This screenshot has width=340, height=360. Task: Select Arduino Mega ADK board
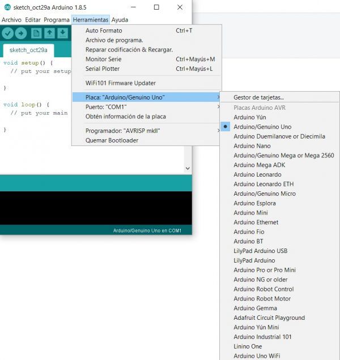coord(280,165)
